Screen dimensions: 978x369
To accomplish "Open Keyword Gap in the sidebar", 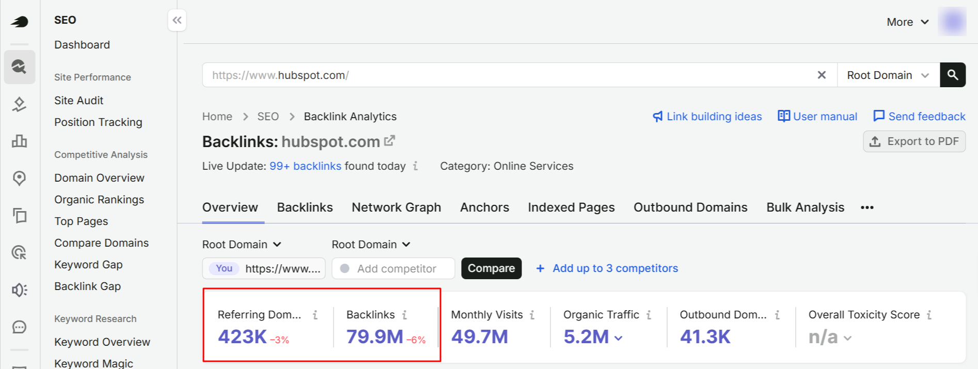I will point(88,265).
